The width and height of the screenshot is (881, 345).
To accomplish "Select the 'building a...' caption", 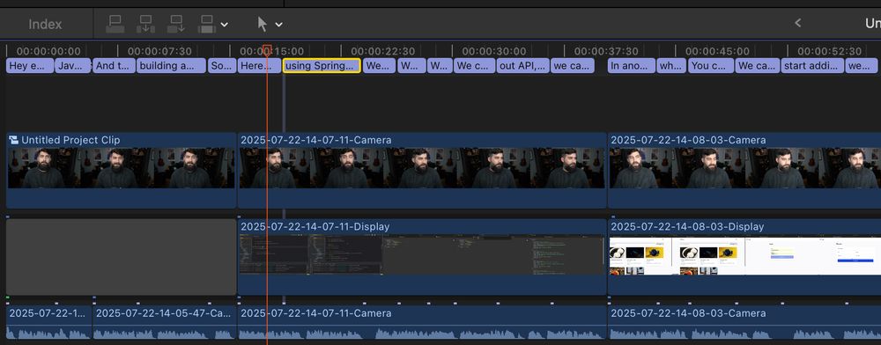I will [172, 66].
